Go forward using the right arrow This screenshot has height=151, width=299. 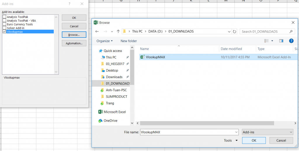(105, 31)
